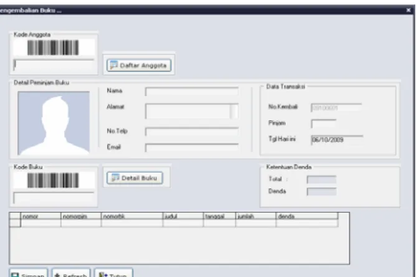Click the 'nomorpin' column header
416x277 pixels.
[x=81, y=216]
